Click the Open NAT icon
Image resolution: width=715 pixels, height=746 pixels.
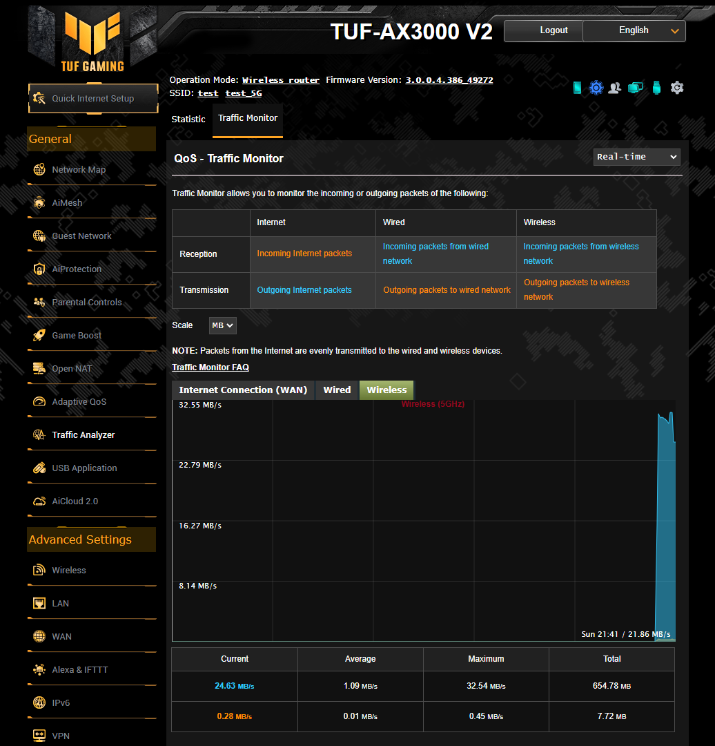[x=39, y=369]
